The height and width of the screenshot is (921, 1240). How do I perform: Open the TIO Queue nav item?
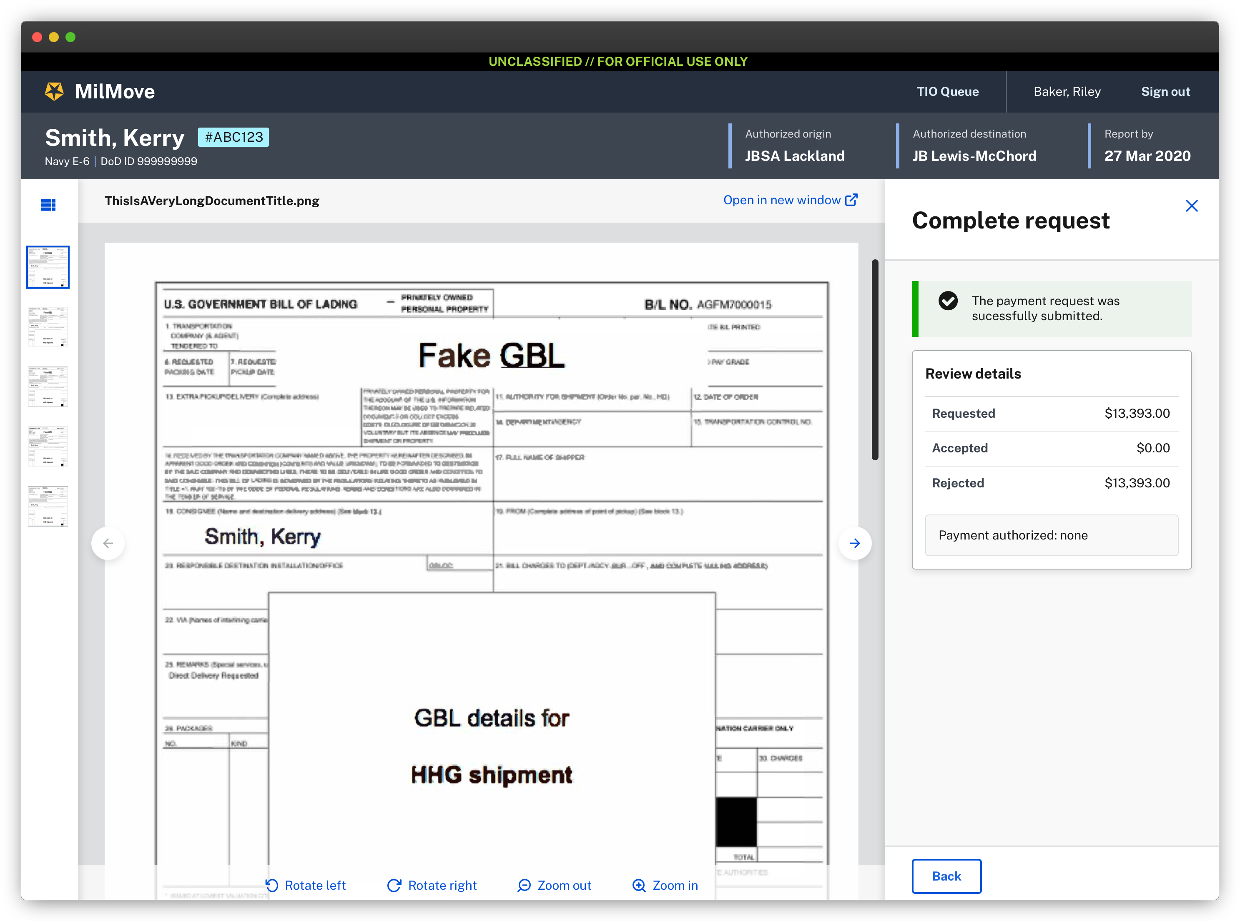point(947,91)
